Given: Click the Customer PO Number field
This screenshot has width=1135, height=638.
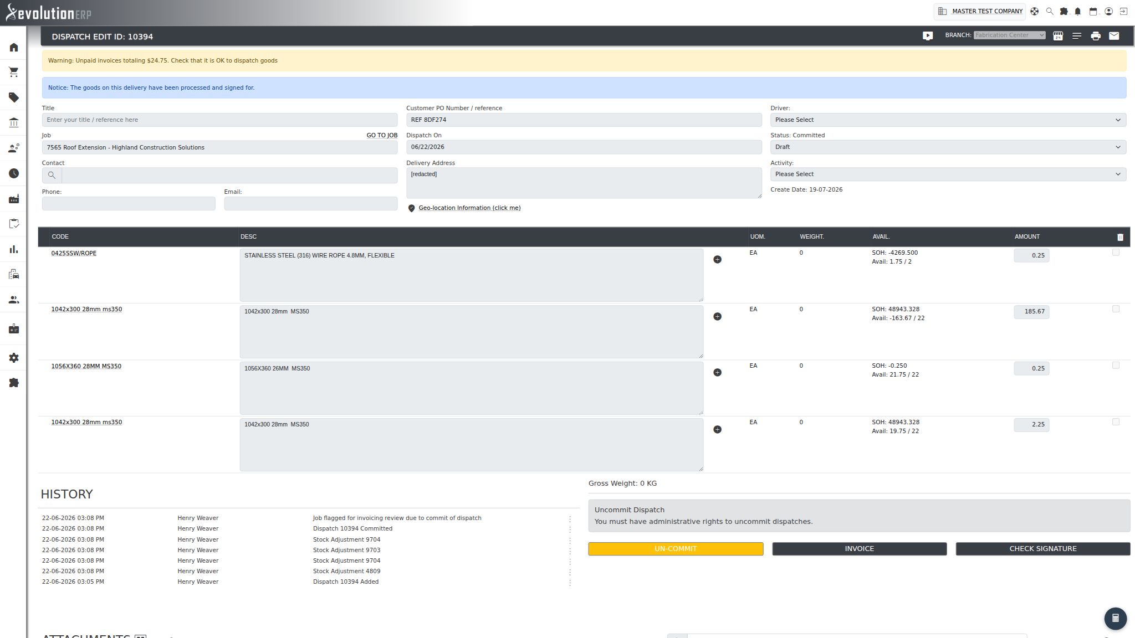Looking at the screenshot, I should (x=584, y=120).
